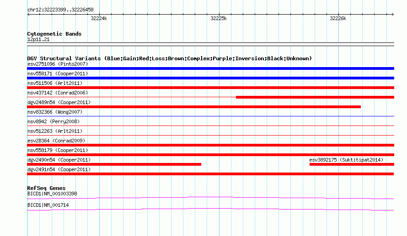Click the red loss bar for dgv2490n54
Image resolution: width=407 pixels, height=236 pixels.
114,164
